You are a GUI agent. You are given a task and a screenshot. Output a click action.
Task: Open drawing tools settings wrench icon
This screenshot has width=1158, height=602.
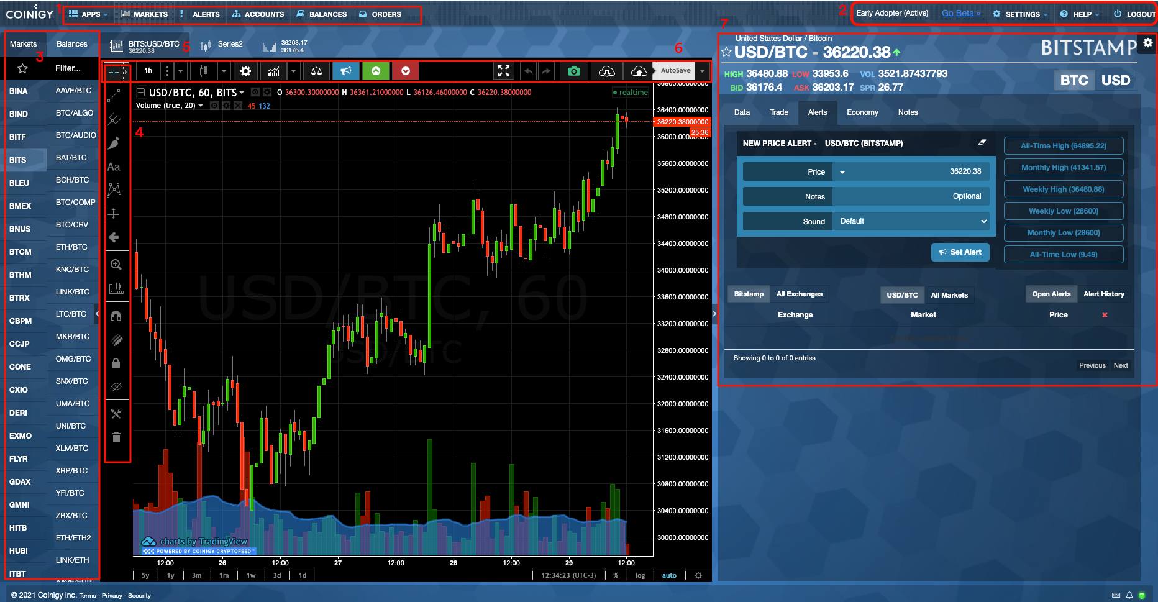click(116, 414)
